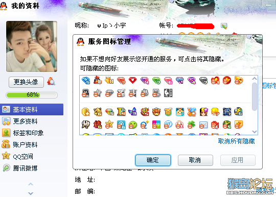This screenshot has height=197, width=276.
Task: Unhide the hidden colorful app icon
Action: click(156, 125)
